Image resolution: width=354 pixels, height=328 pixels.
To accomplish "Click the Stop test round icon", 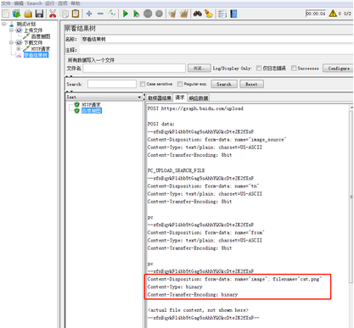I will coord(148,14).
